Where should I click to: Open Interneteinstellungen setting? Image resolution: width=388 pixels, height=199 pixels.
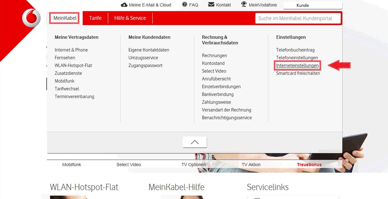(x=297, y=66)
